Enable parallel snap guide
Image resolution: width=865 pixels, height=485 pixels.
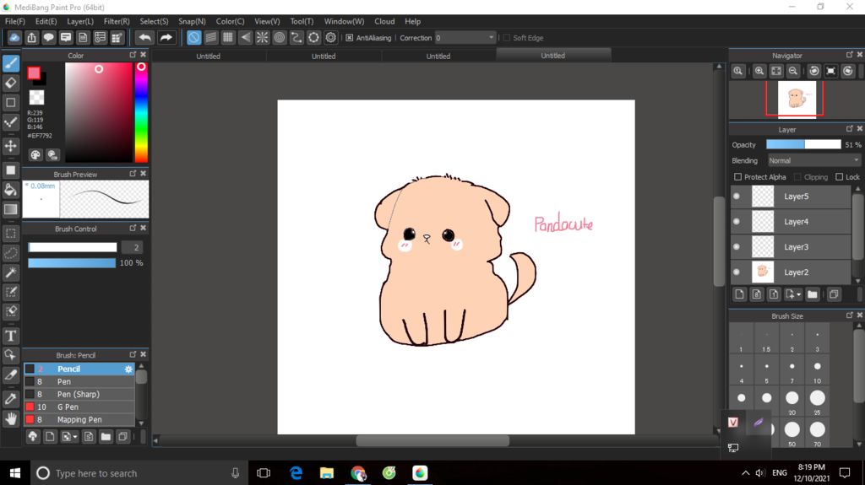pyautogui.click(x=210, y=37)
